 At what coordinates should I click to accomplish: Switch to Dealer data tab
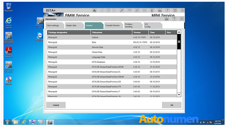74,25
